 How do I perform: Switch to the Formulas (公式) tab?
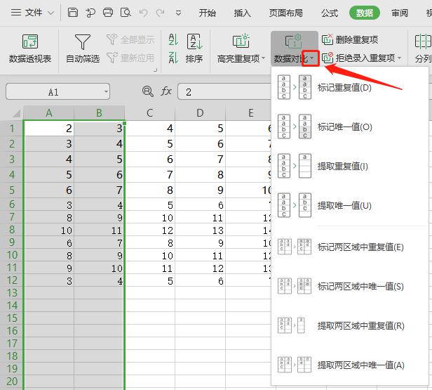point(329,13)
